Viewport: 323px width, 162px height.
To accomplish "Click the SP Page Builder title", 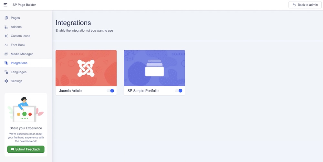I will 24,5.
